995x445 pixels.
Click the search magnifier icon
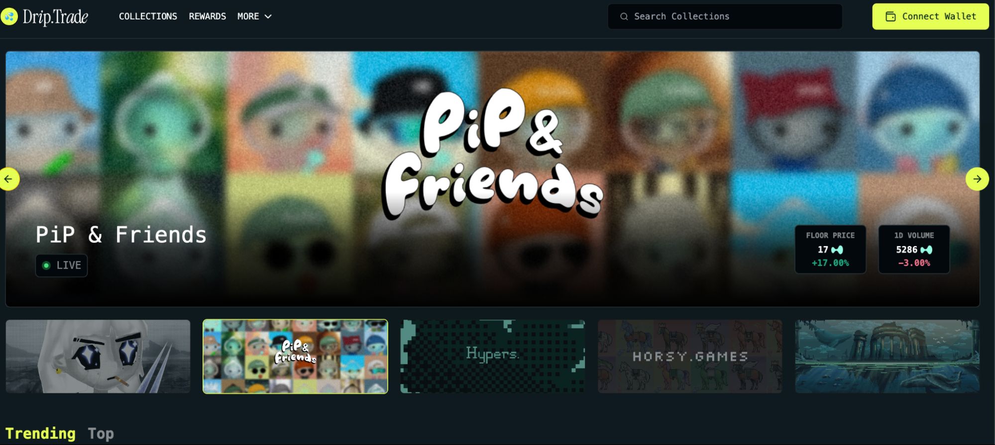tap(624, 16)
